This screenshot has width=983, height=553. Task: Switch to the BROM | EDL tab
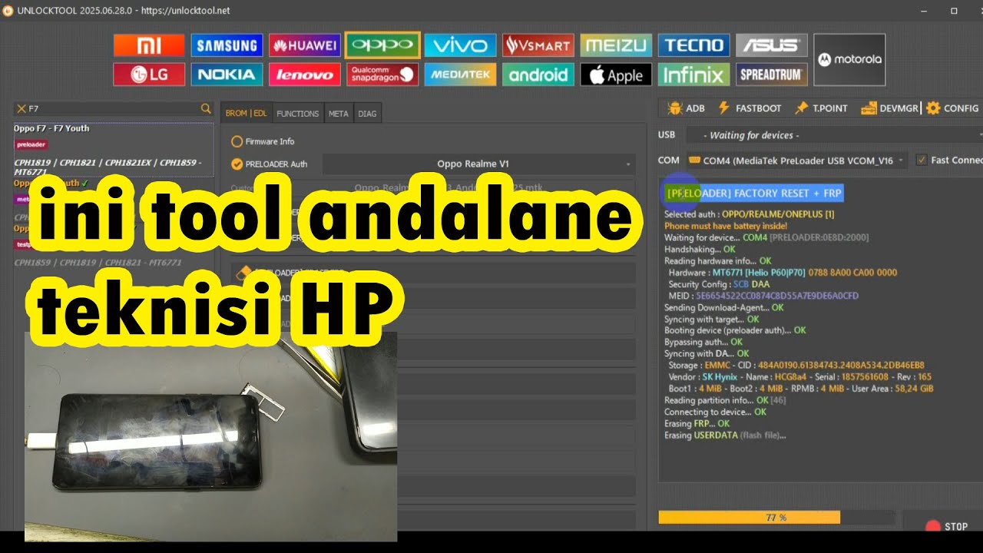247,113
